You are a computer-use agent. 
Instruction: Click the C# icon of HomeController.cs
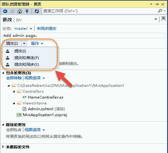(x=24, y=97)
